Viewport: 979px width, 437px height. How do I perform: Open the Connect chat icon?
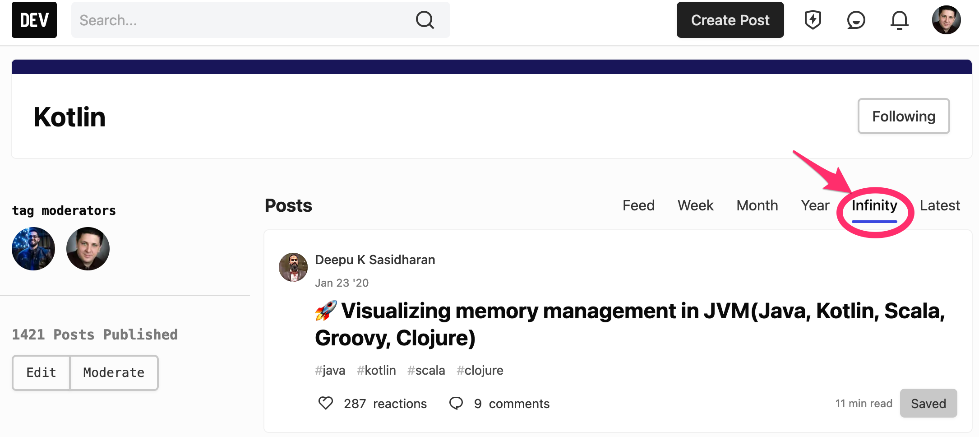click(x=856, y=20)
